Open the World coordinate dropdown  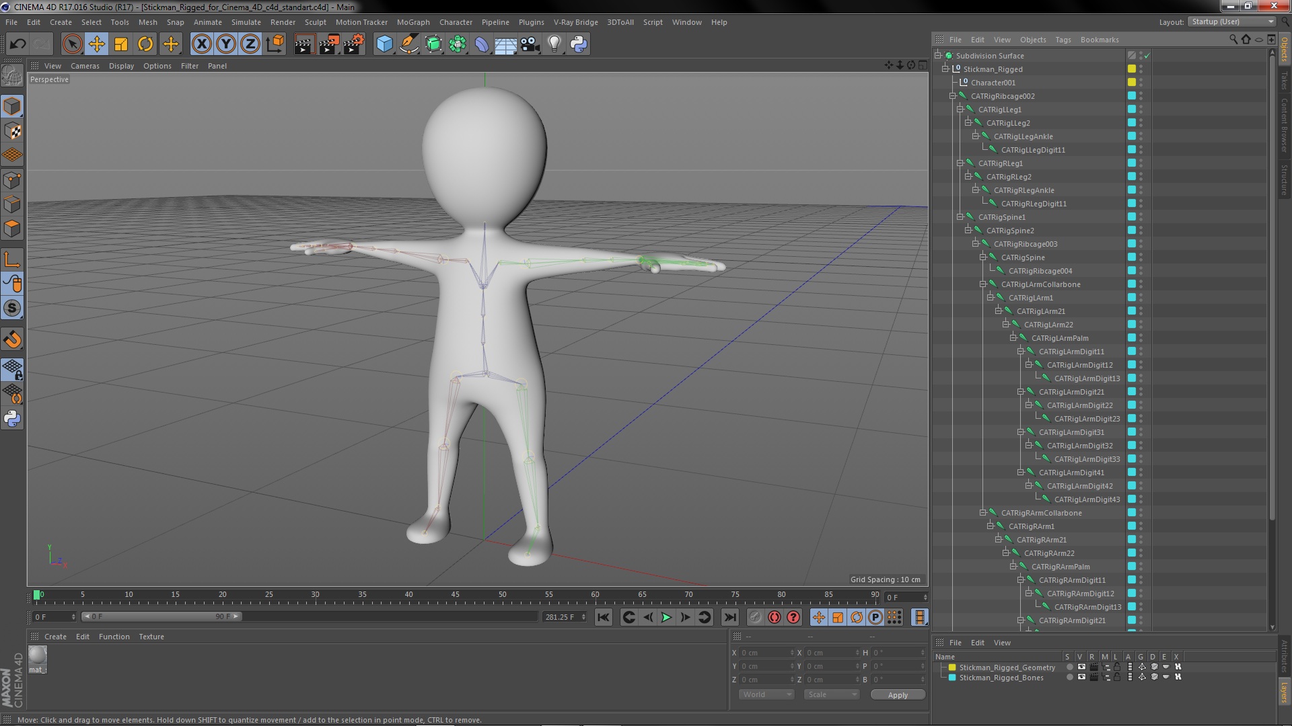click(x=766, y=694)
